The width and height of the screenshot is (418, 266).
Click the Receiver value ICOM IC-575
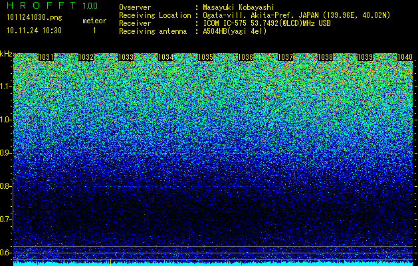225,23
